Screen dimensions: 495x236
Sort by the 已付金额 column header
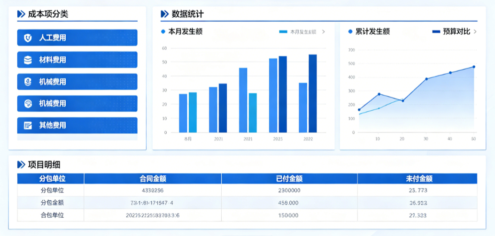(x=289, y=179)
